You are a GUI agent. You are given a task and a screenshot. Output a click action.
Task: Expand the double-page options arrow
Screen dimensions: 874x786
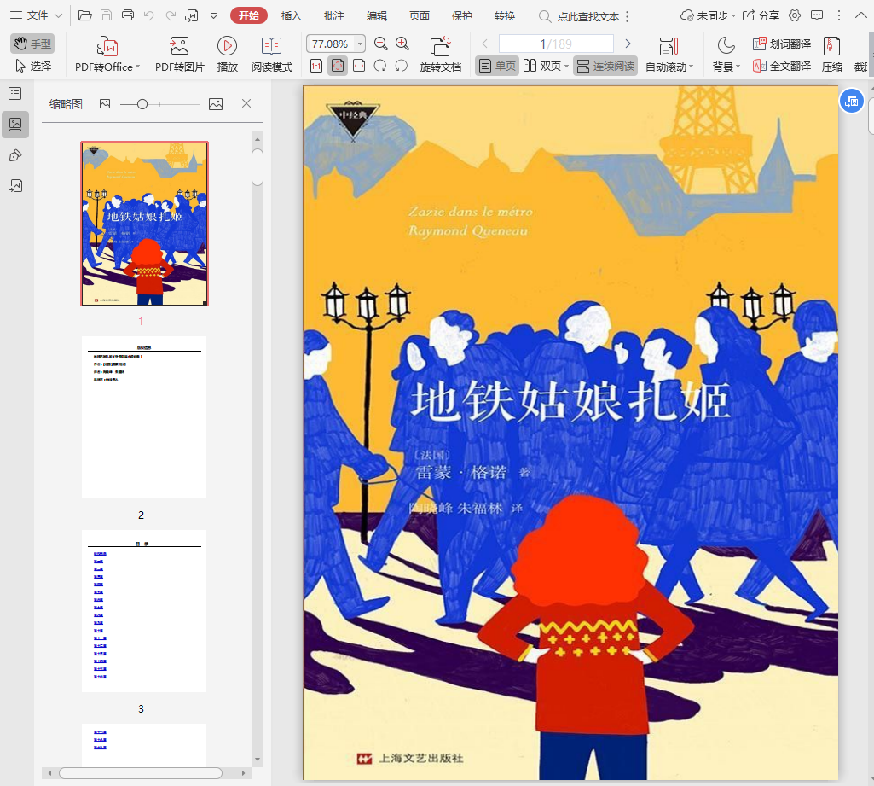tap(566, 67)
